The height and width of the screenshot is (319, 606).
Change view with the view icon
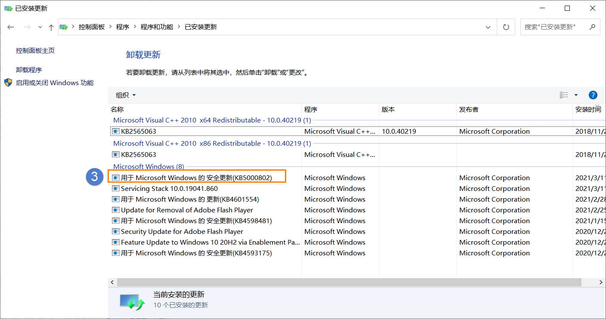coord(564,95)
